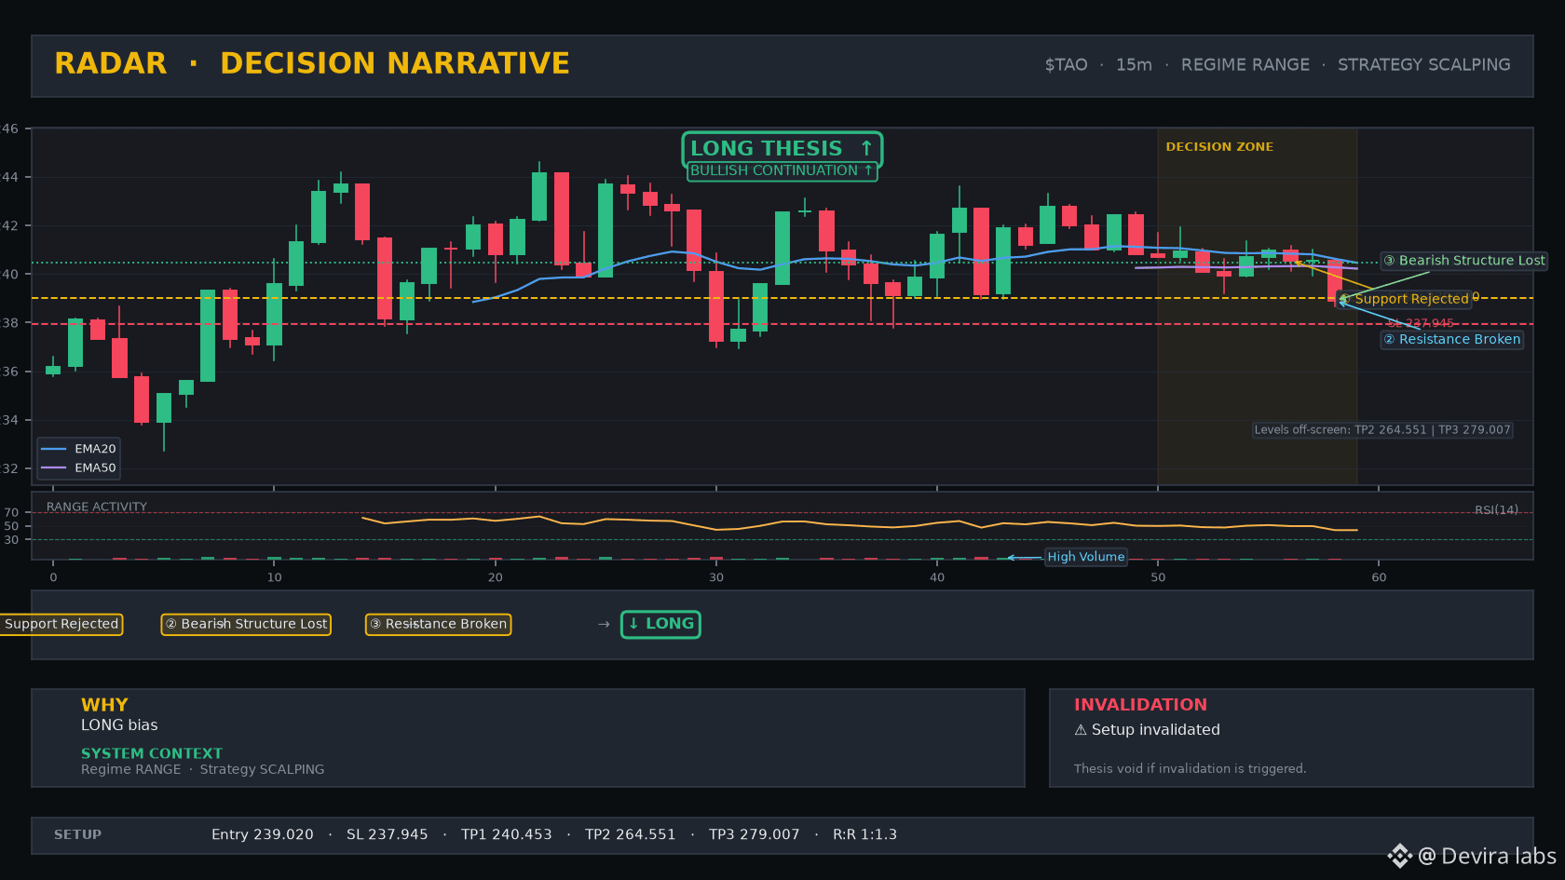Screen dimensions: 1565x880
Task: Click the red SL 237.945 label on the chart
Action: click(x=1421, y=323)
